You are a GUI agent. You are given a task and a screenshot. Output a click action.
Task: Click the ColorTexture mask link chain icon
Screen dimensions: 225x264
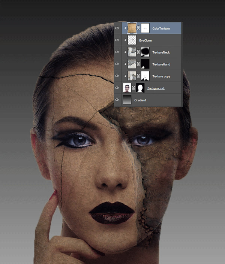138,28
